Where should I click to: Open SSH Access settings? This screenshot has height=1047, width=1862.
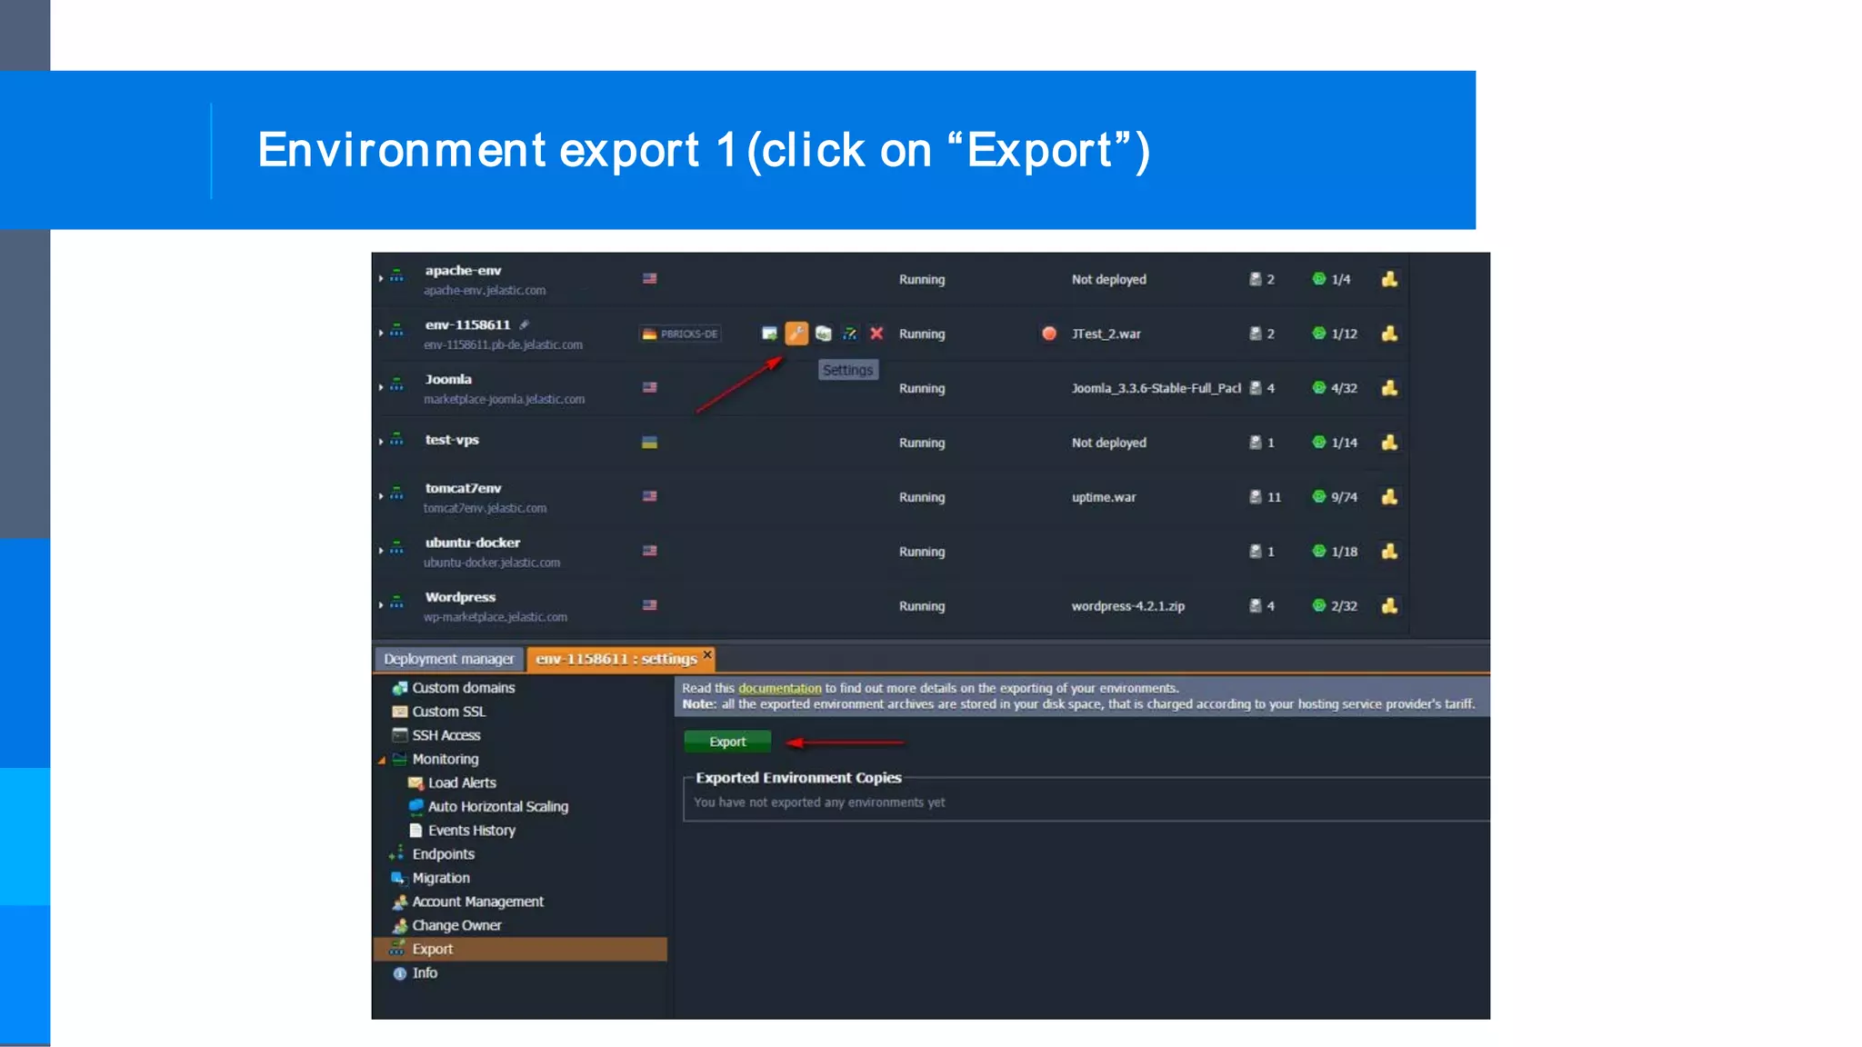tap(445, 735)
